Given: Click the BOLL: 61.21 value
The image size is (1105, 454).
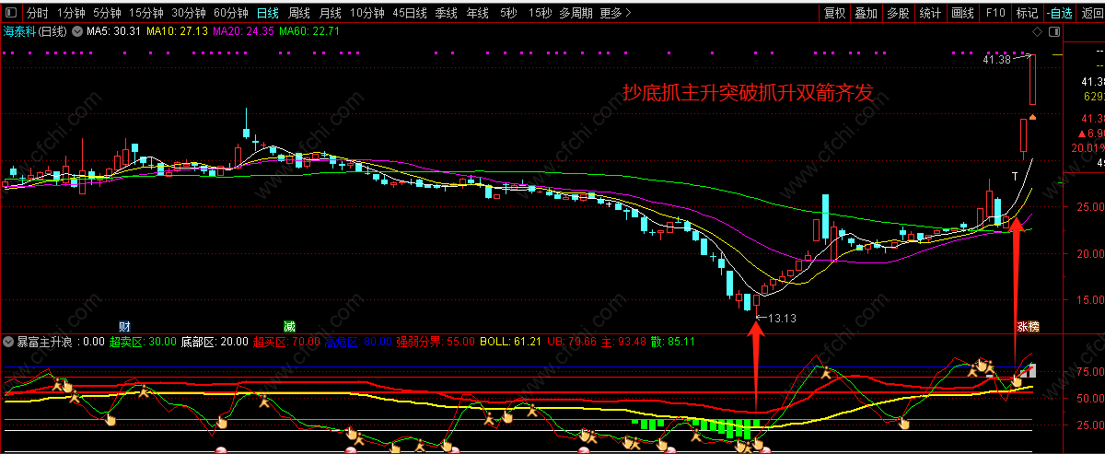Looking at the screenshot, I should click(509, 342).
